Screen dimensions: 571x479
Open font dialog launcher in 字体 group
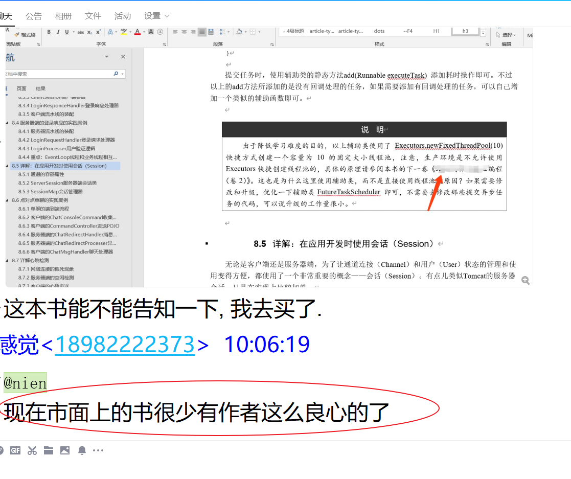(164, 44)
